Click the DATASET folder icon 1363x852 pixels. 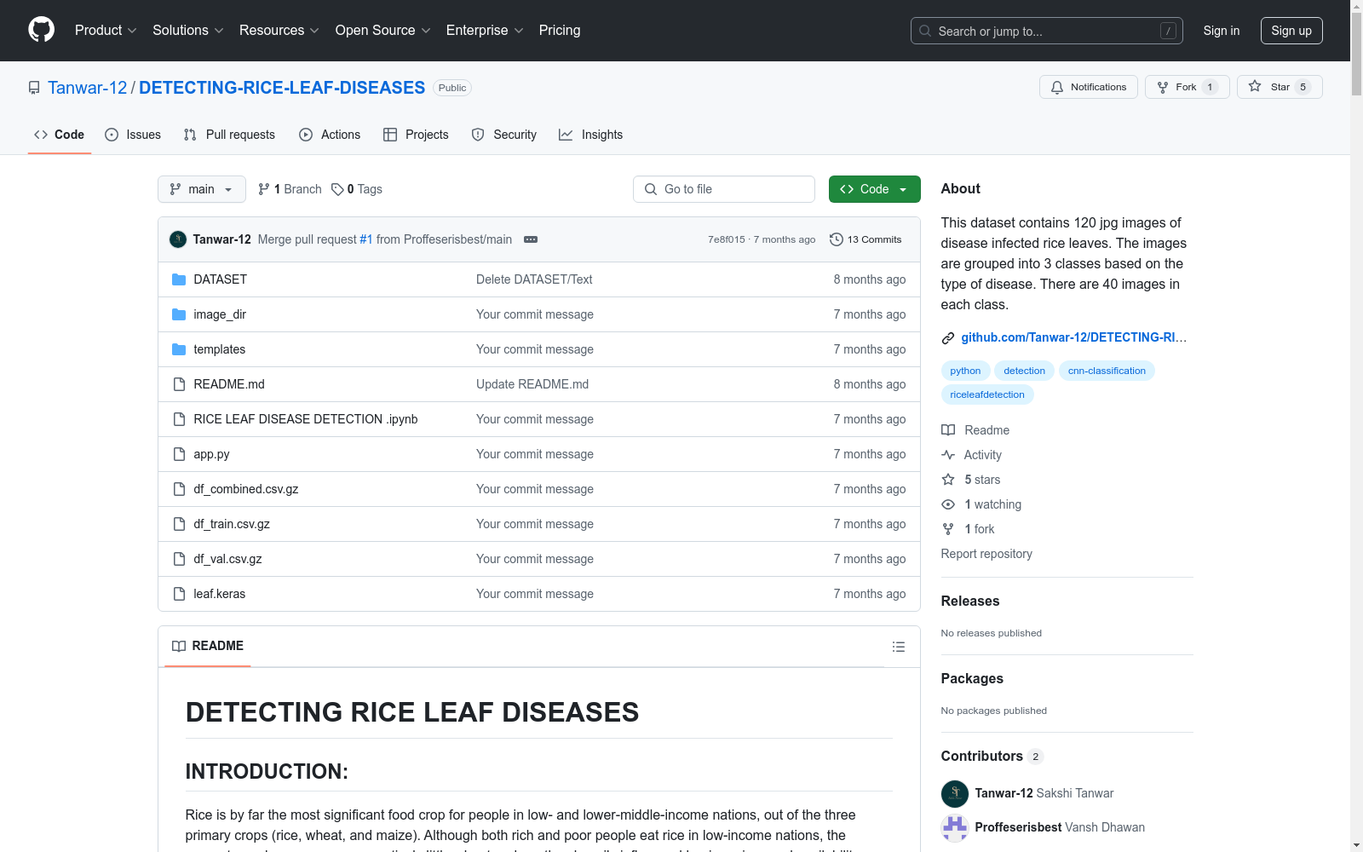pyautogui.click(x=179, y=279)
